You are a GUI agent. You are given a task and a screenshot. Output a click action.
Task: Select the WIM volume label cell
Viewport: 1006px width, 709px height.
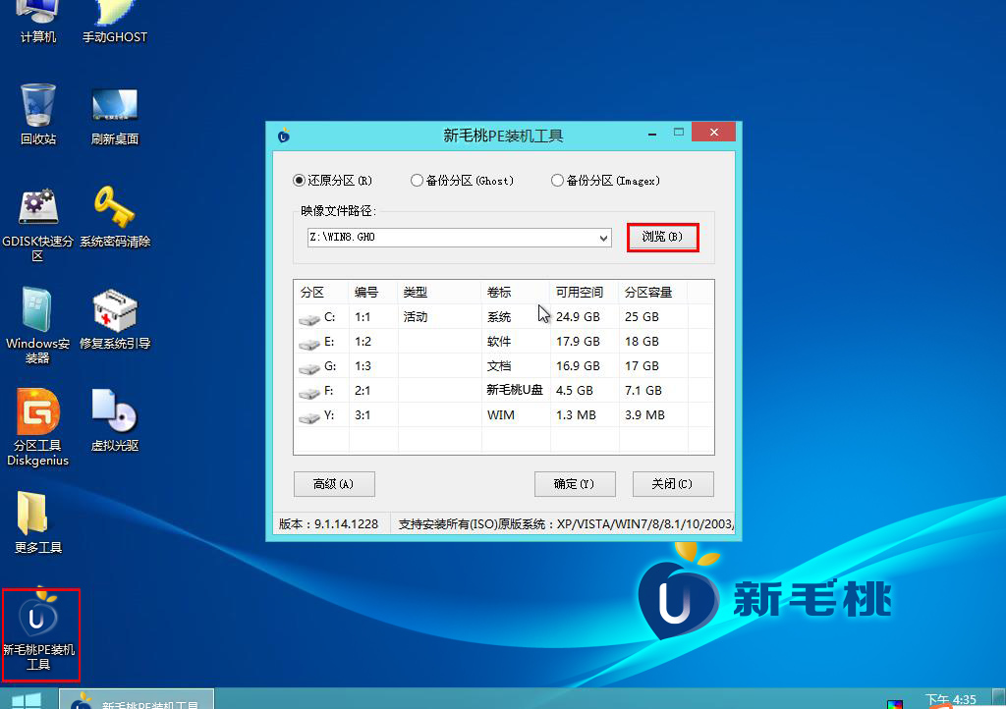pos(500,415)
